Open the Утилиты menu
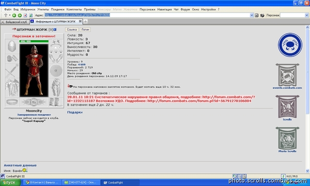Viewport: 310px width, 186px height. (x=43, y=9)
